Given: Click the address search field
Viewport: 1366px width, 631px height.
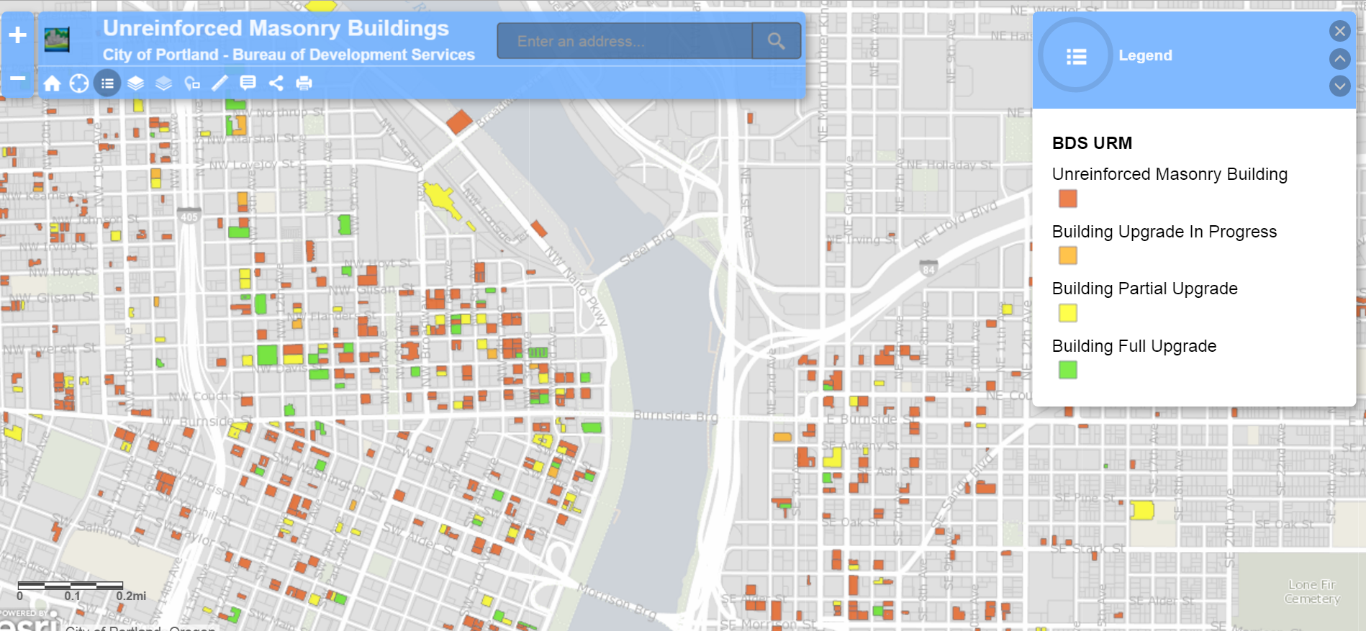Looking at the screenshot, I should coord(624,41).
